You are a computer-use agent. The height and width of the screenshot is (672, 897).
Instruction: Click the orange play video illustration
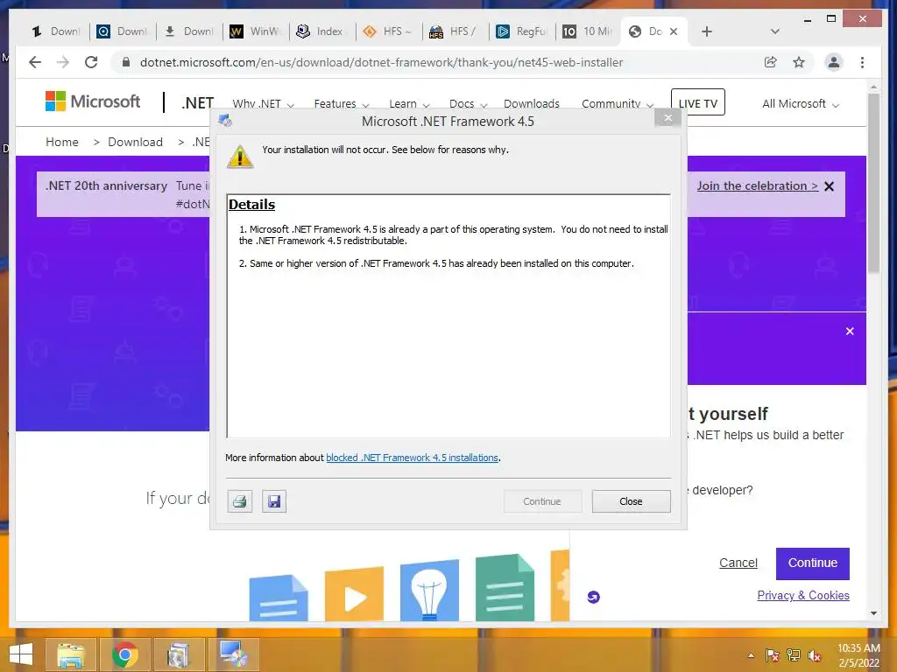tap(354, 594)
